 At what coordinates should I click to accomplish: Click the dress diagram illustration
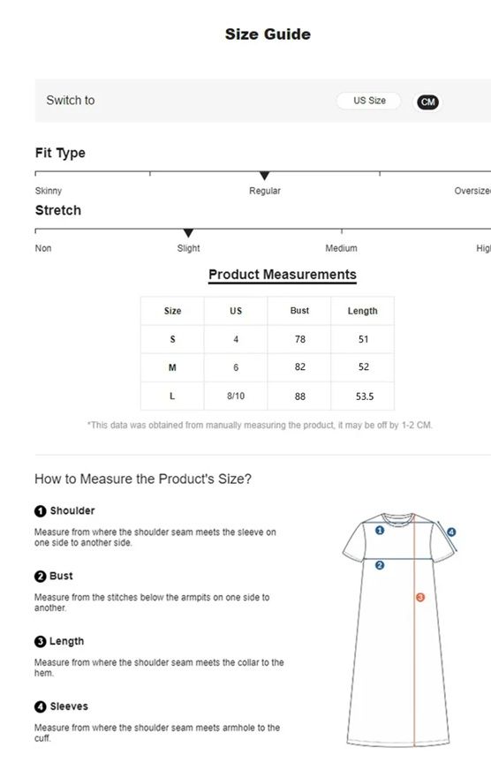pyautogui.click(x=400, y=630)
